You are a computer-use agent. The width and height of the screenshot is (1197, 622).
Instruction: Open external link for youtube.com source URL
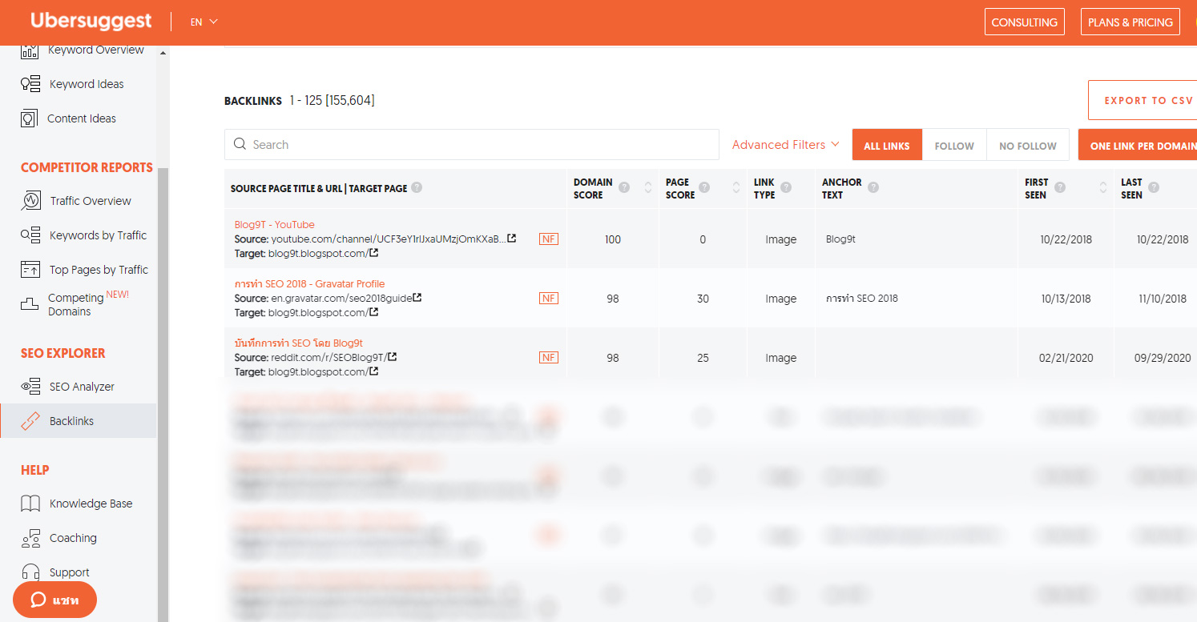tap(512, 239)
